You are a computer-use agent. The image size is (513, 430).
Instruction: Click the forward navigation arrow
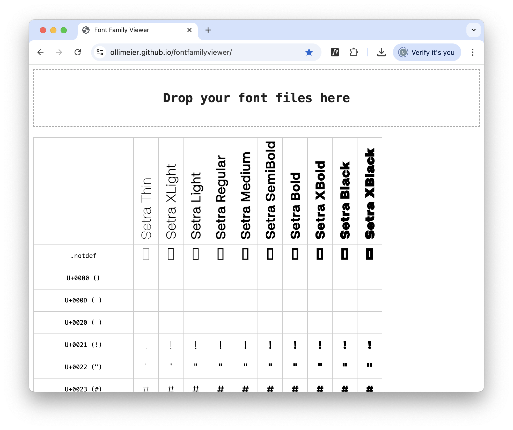pos(59,52)
